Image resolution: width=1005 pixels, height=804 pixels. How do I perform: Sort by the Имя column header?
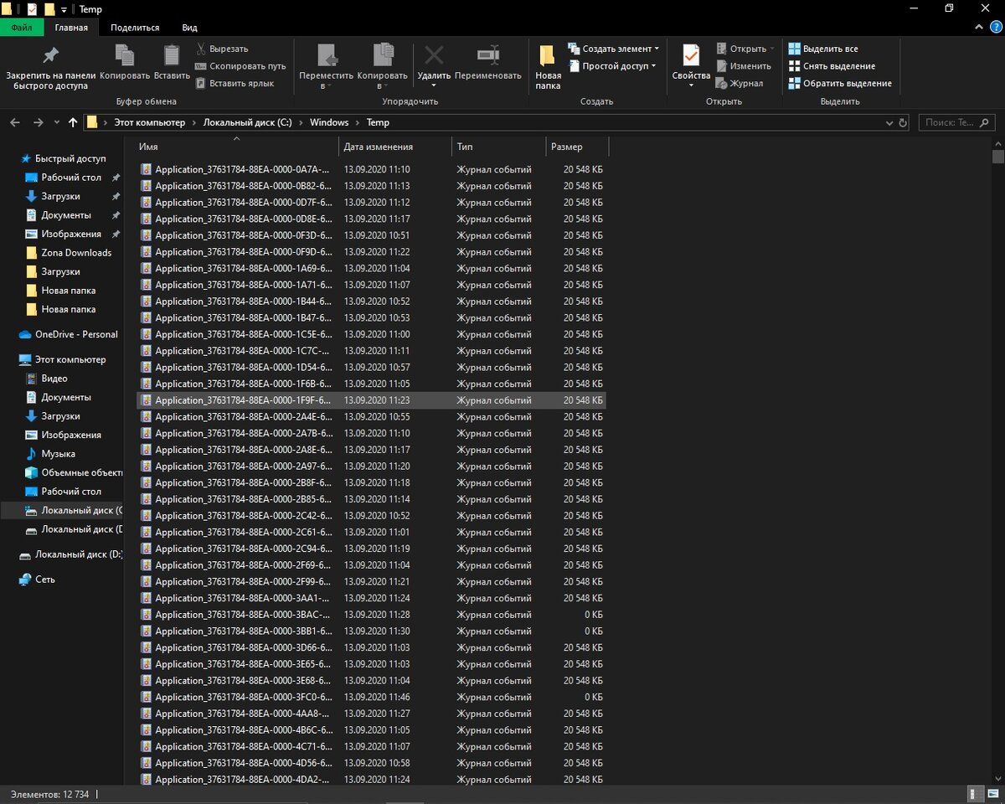(237, 147)
